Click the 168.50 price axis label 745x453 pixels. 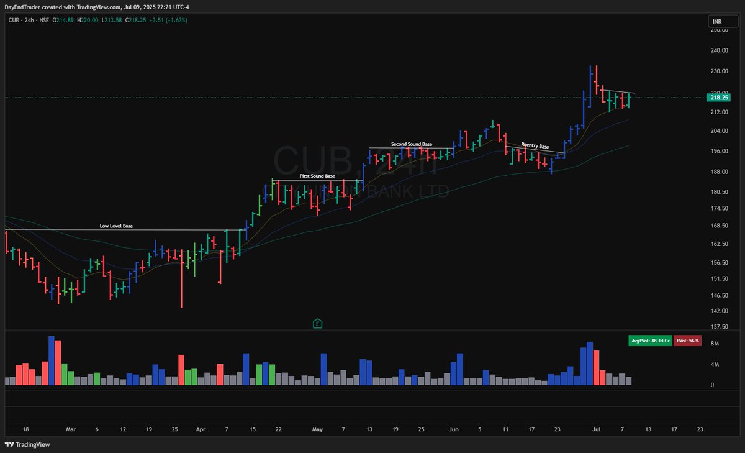click(x=719, y=226)
